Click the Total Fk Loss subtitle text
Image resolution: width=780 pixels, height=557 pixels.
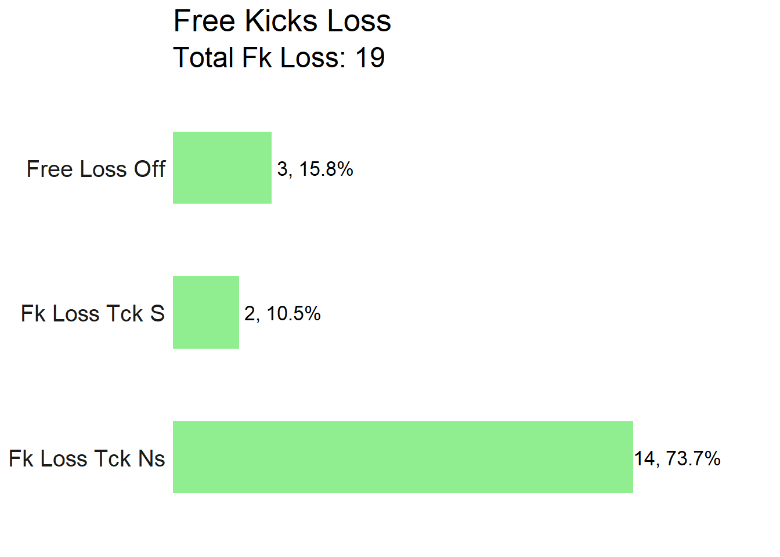(x=279, y=58)
